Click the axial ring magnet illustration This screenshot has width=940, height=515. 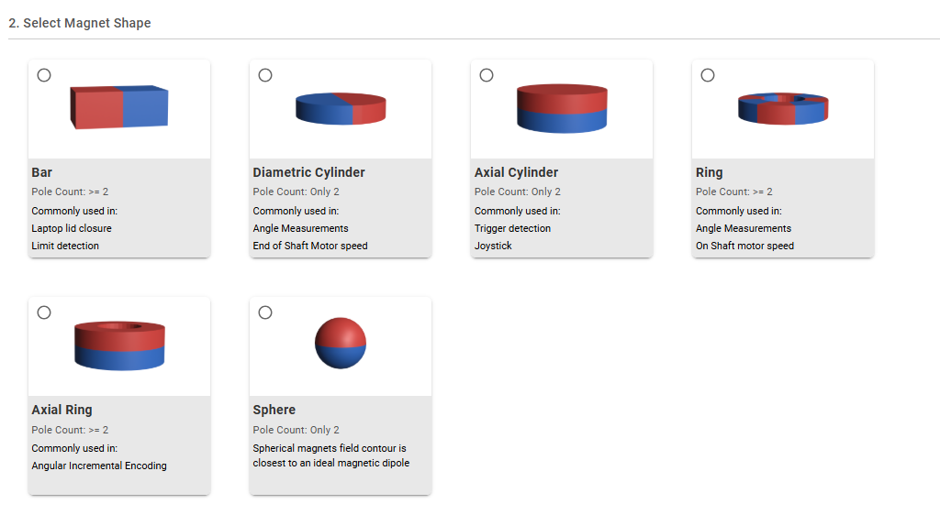point(119,345)
